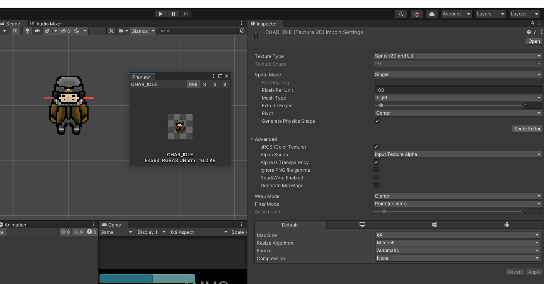The height and width of the screenshot is (284, 544).
Task: Open the Resize Algorithm dropdown
Action: tap(458, 243)
